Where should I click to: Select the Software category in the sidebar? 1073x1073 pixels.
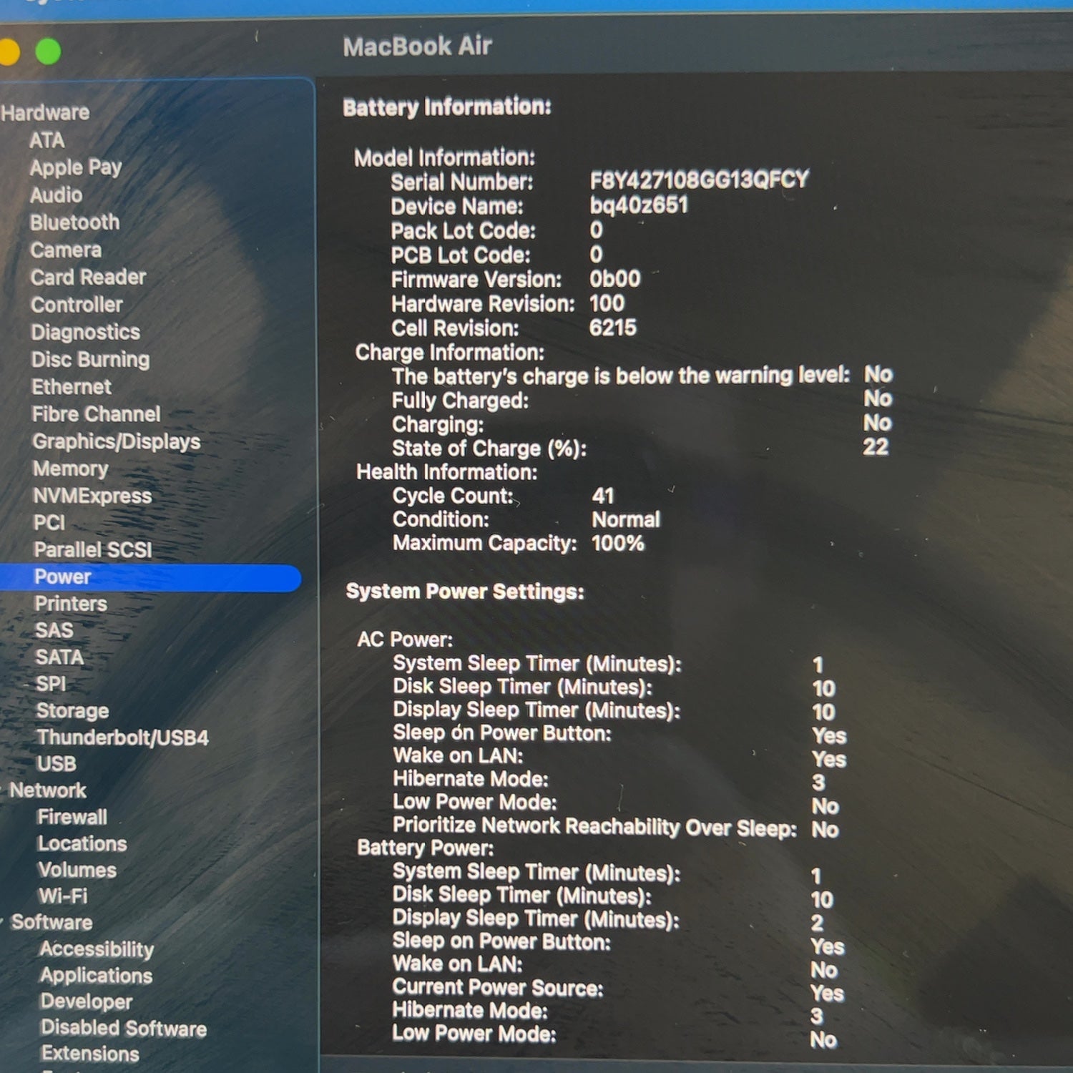52,922
